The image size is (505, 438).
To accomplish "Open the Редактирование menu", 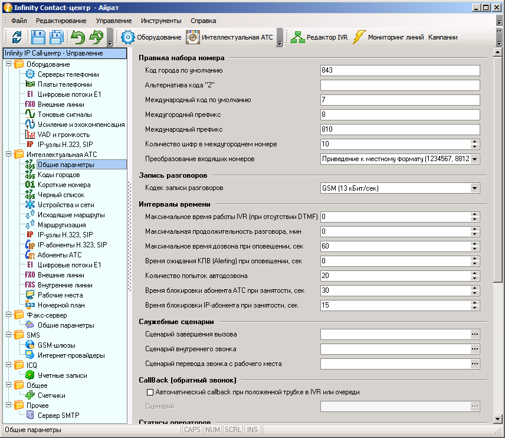I will 61,21.
